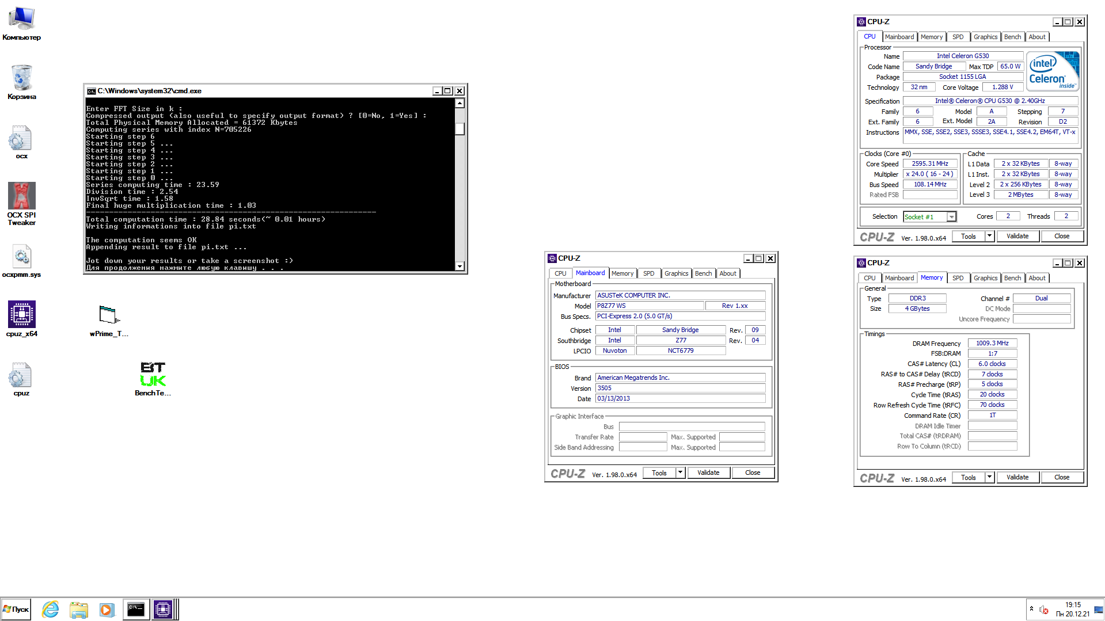
Task: Open About tab in Mainboard window
Action: [x=728, y=273]
